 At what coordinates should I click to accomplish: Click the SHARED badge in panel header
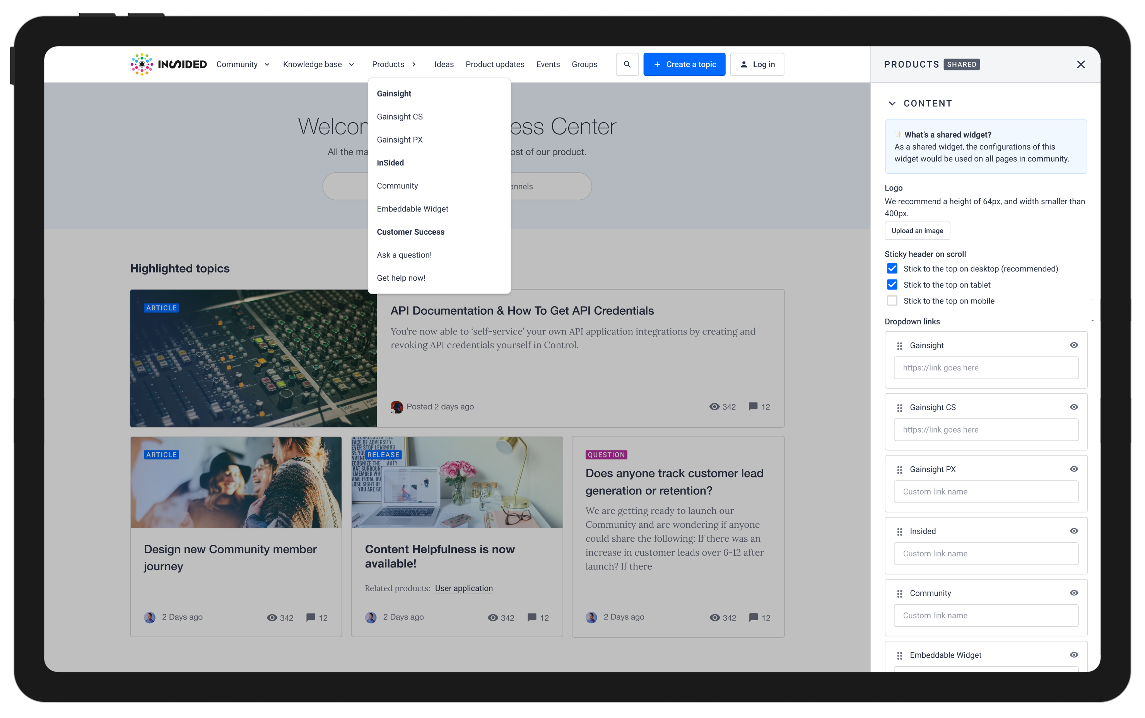coord(961,64)
